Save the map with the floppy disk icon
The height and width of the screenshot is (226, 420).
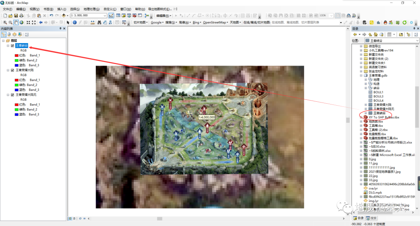[16, 16]
